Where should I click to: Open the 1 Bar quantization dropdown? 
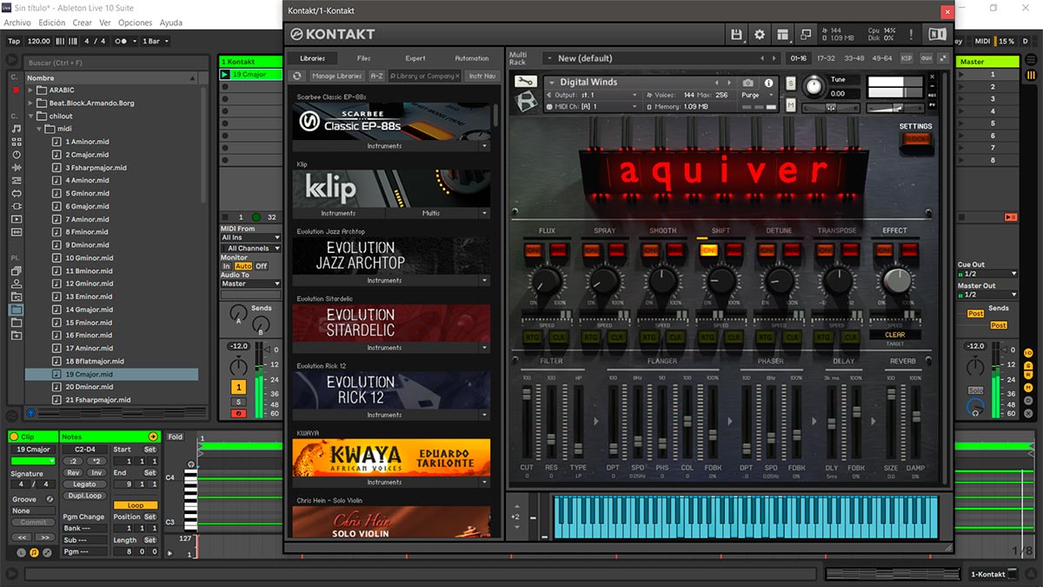coord(155,41)
